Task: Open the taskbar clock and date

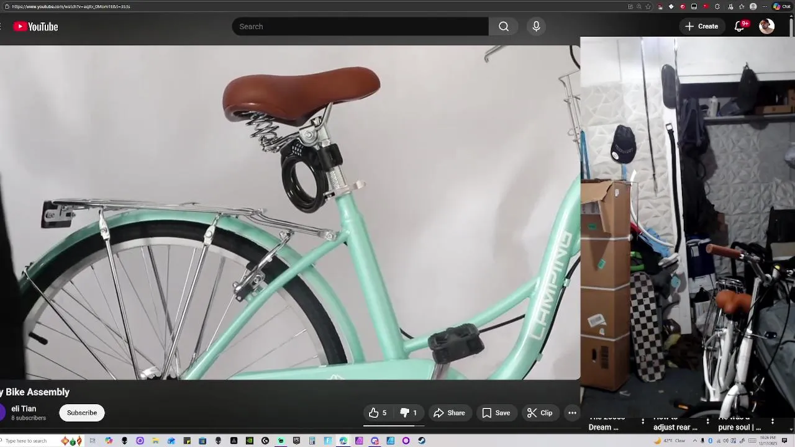Action: point(768,441)
